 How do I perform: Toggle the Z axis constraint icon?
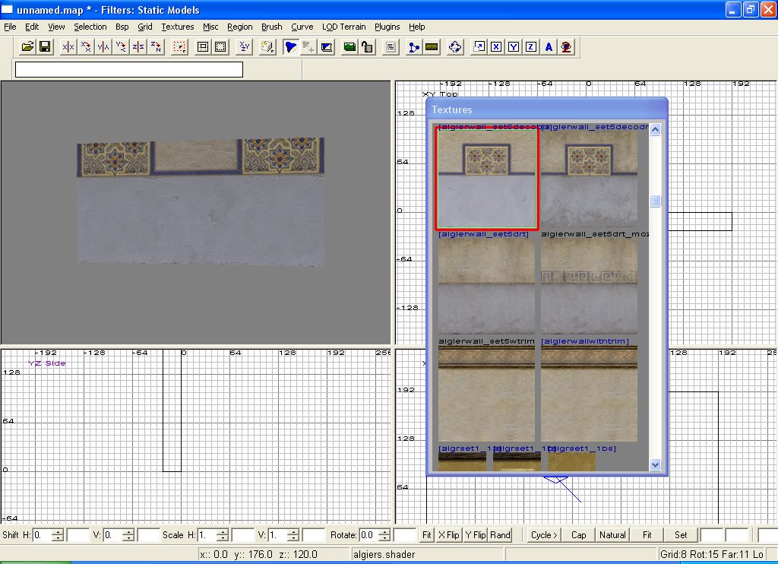tap(531, 47)
